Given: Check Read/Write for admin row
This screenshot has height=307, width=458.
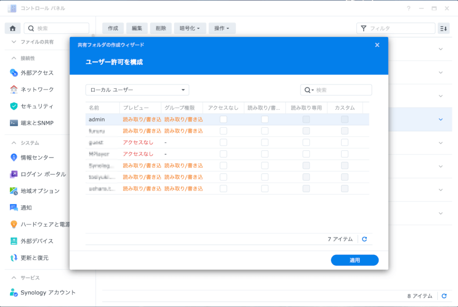Looking at the screenshot, I should pyautogui.click(x=265, y=120).
